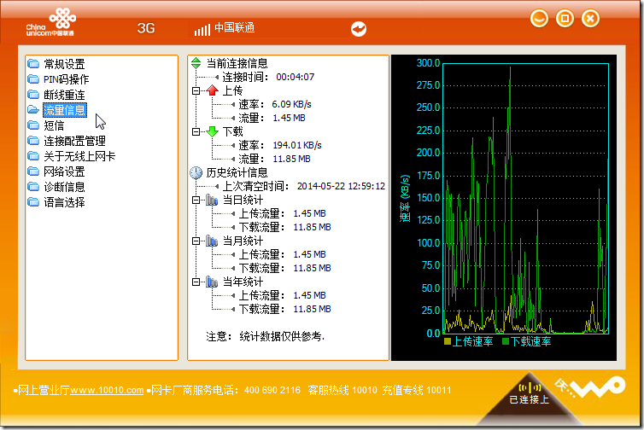Click the 客服热线 10010 text

(x=342, y=390)
